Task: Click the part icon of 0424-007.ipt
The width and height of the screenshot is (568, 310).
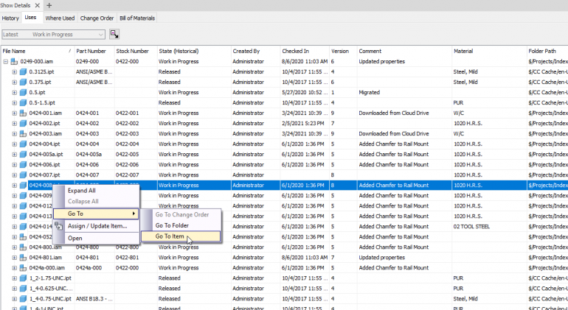Action: tap(23, 175)
